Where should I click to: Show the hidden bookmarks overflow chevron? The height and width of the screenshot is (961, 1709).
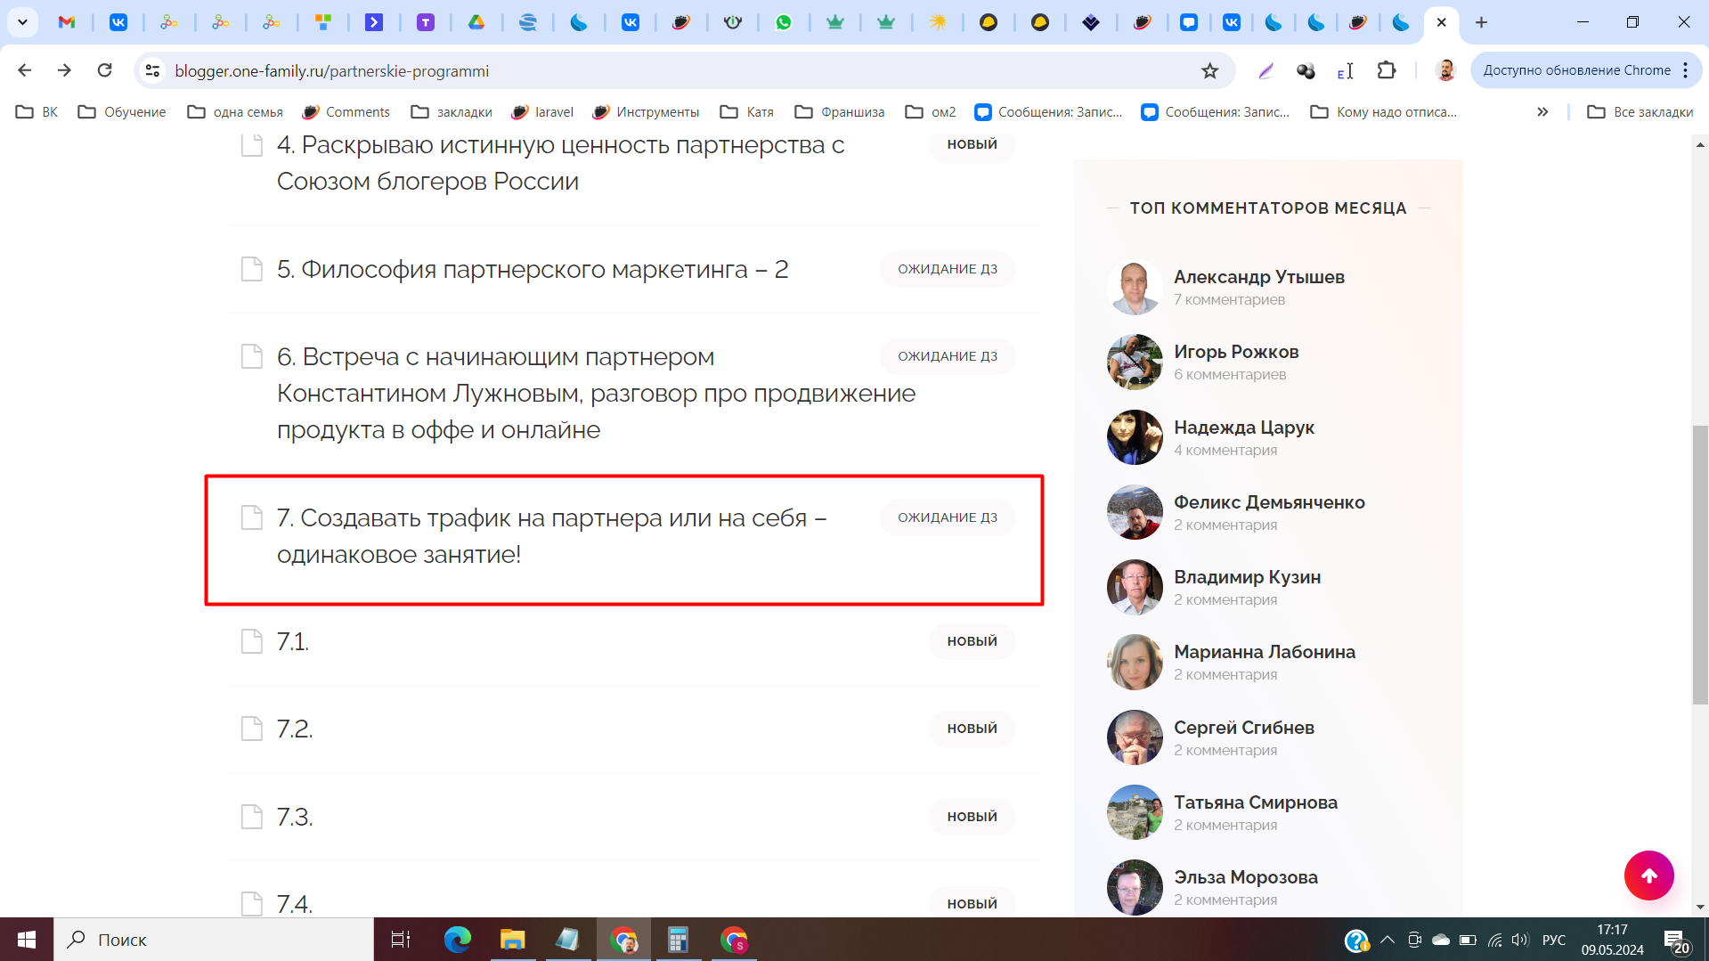point(1542,112)
